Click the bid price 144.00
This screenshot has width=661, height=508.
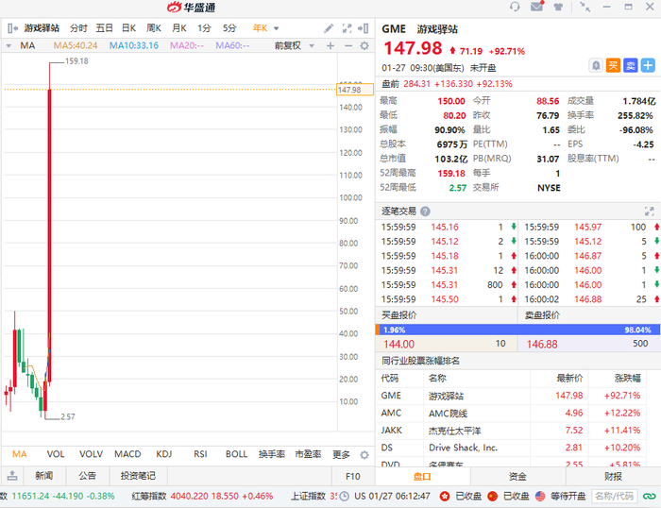[x=399, y=344]
